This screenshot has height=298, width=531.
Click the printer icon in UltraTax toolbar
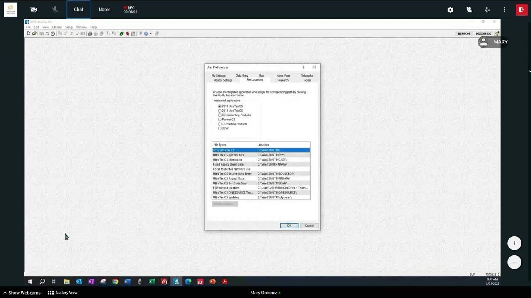[x=90, y=34]
